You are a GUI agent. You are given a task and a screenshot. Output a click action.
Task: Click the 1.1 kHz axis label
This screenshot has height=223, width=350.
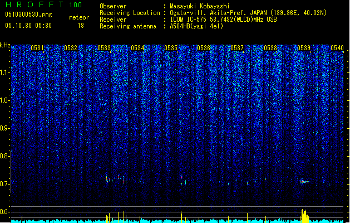click(x=5, y=72)
